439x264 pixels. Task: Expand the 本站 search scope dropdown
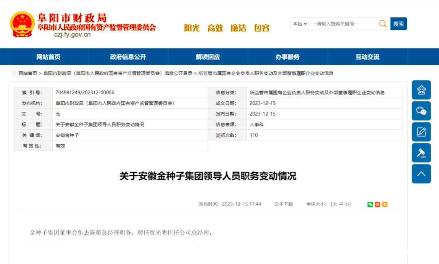pyautogui.click(x=300, y=24)
